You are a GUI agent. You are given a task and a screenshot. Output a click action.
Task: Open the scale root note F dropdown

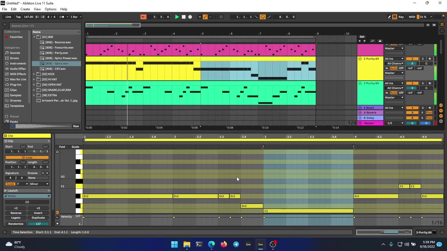click(23, 184)
